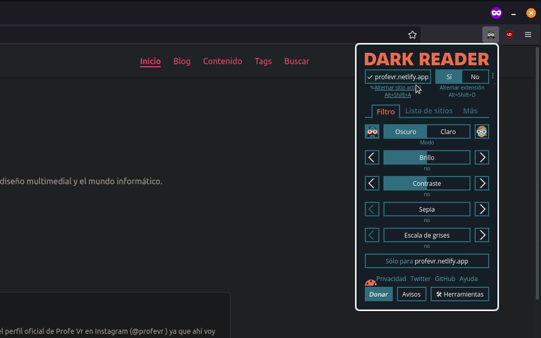Toggle the profevr.netlify.app site checkbox
541x338 pixels.
click(x=397, y=77)
